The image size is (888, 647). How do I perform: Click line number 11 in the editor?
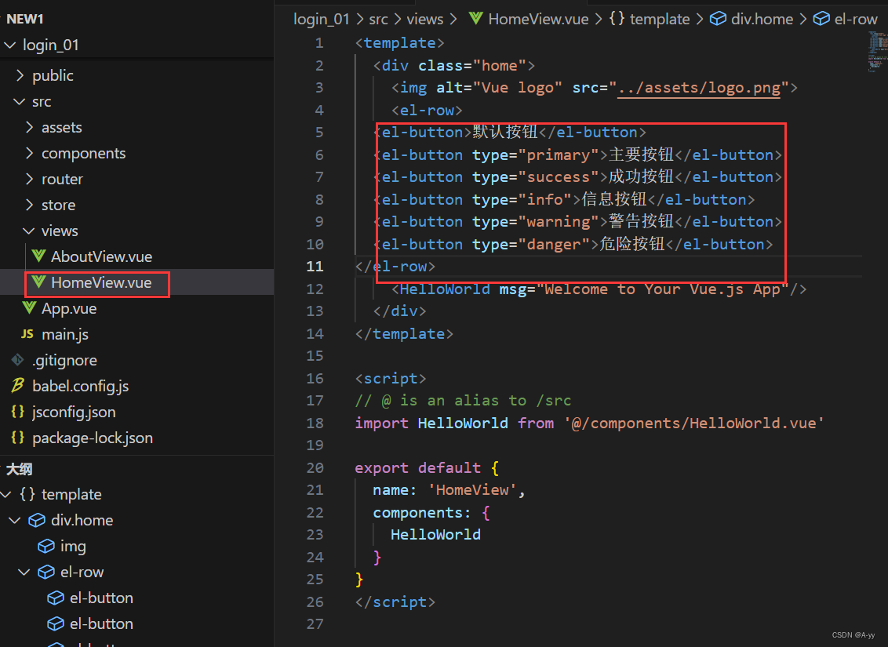point(315,266)
